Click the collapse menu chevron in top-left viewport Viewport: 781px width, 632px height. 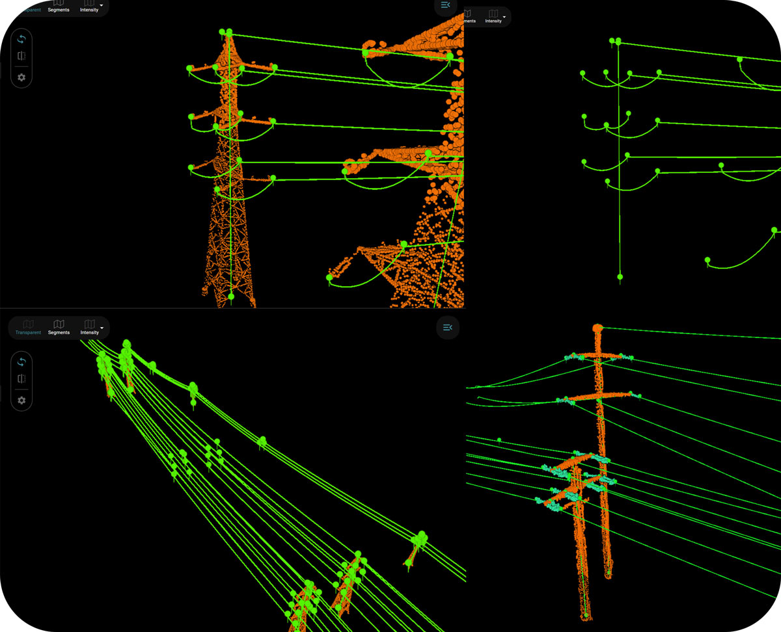point(445,5)
